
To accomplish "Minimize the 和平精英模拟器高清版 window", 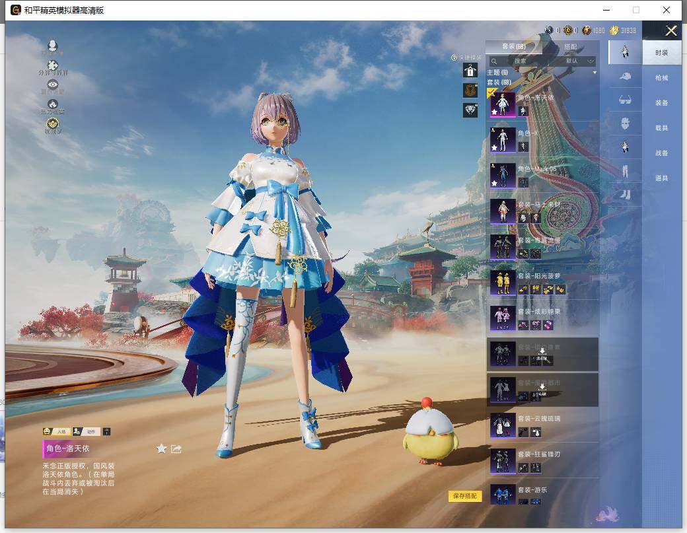I will point(606,10).
